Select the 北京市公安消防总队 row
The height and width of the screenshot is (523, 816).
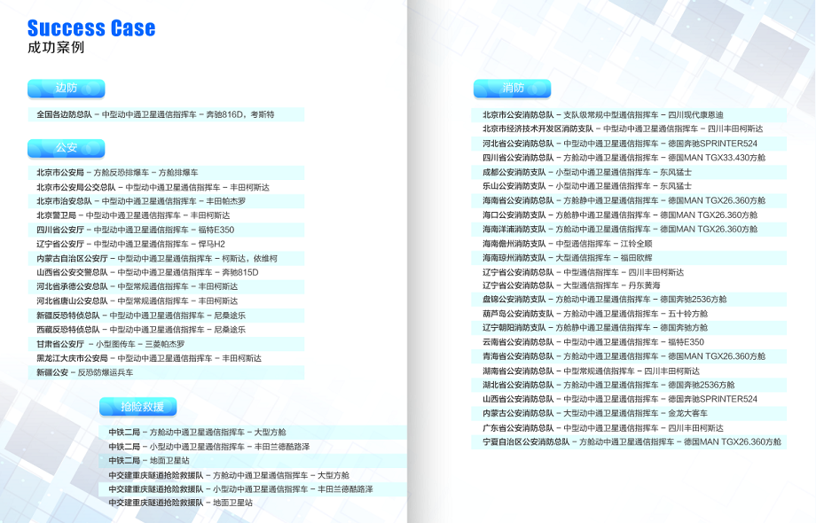click(x=629, y=115)
